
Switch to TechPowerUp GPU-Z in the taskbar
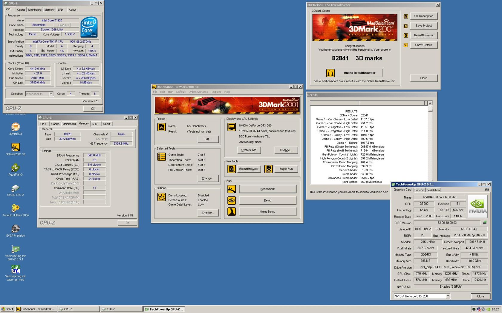pyautogui.click(x=164, y=309)
